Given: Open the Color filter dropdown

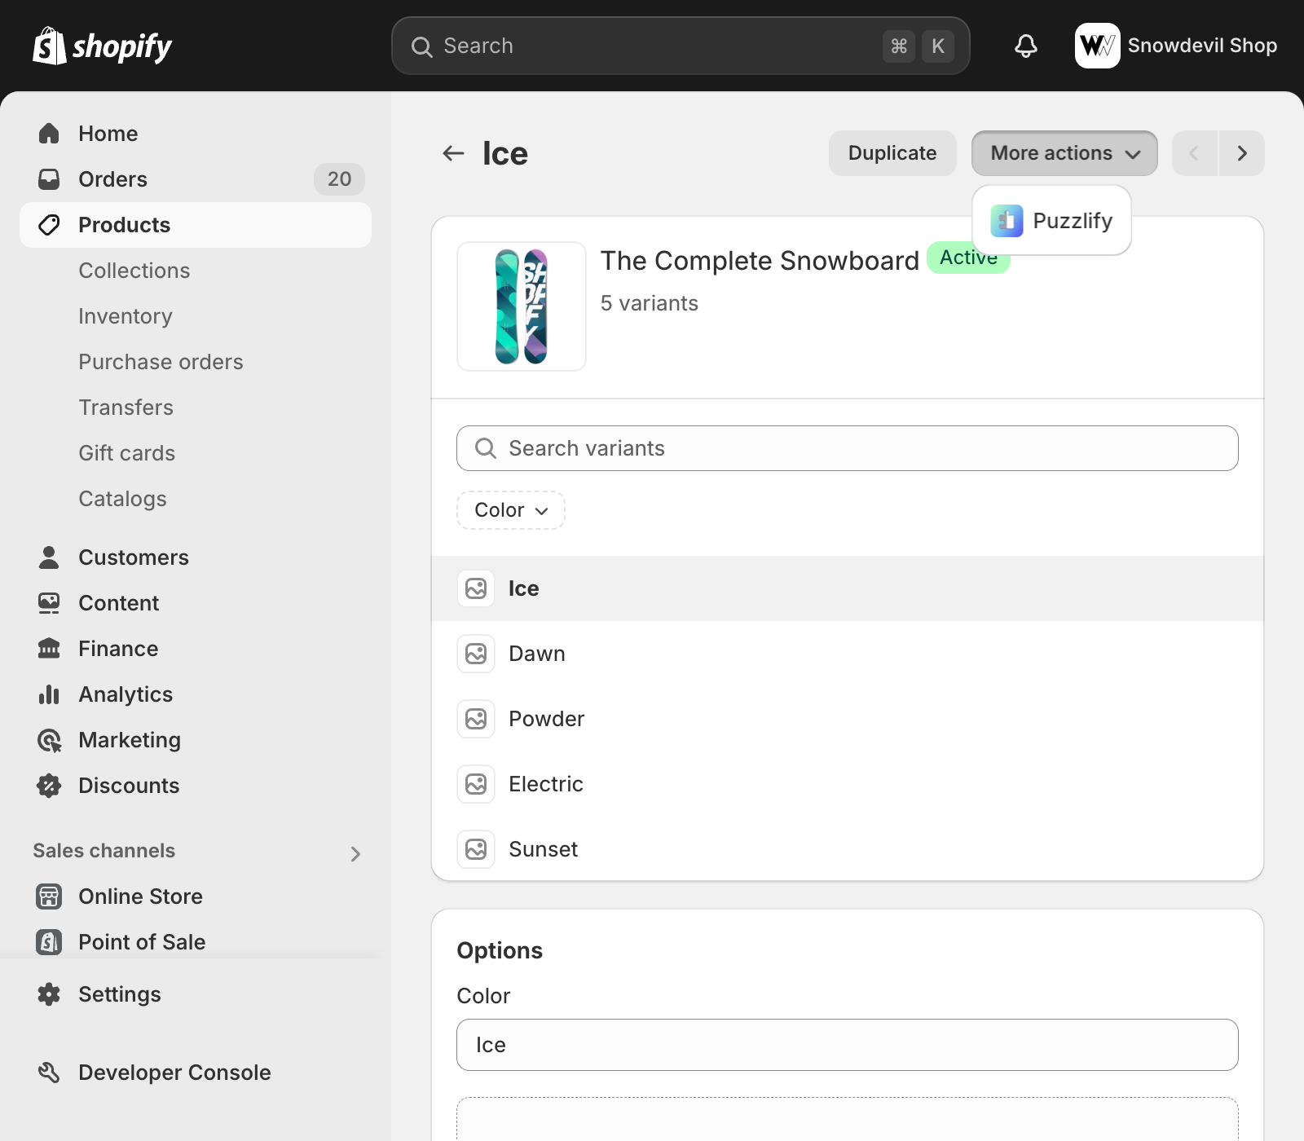Looking at the screenshot, I should (x=510, y=510).
